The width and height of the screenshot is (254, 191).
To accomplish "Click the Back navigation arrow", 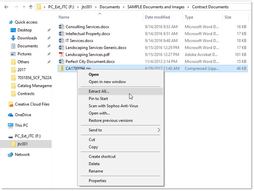I will pos(6,7).
